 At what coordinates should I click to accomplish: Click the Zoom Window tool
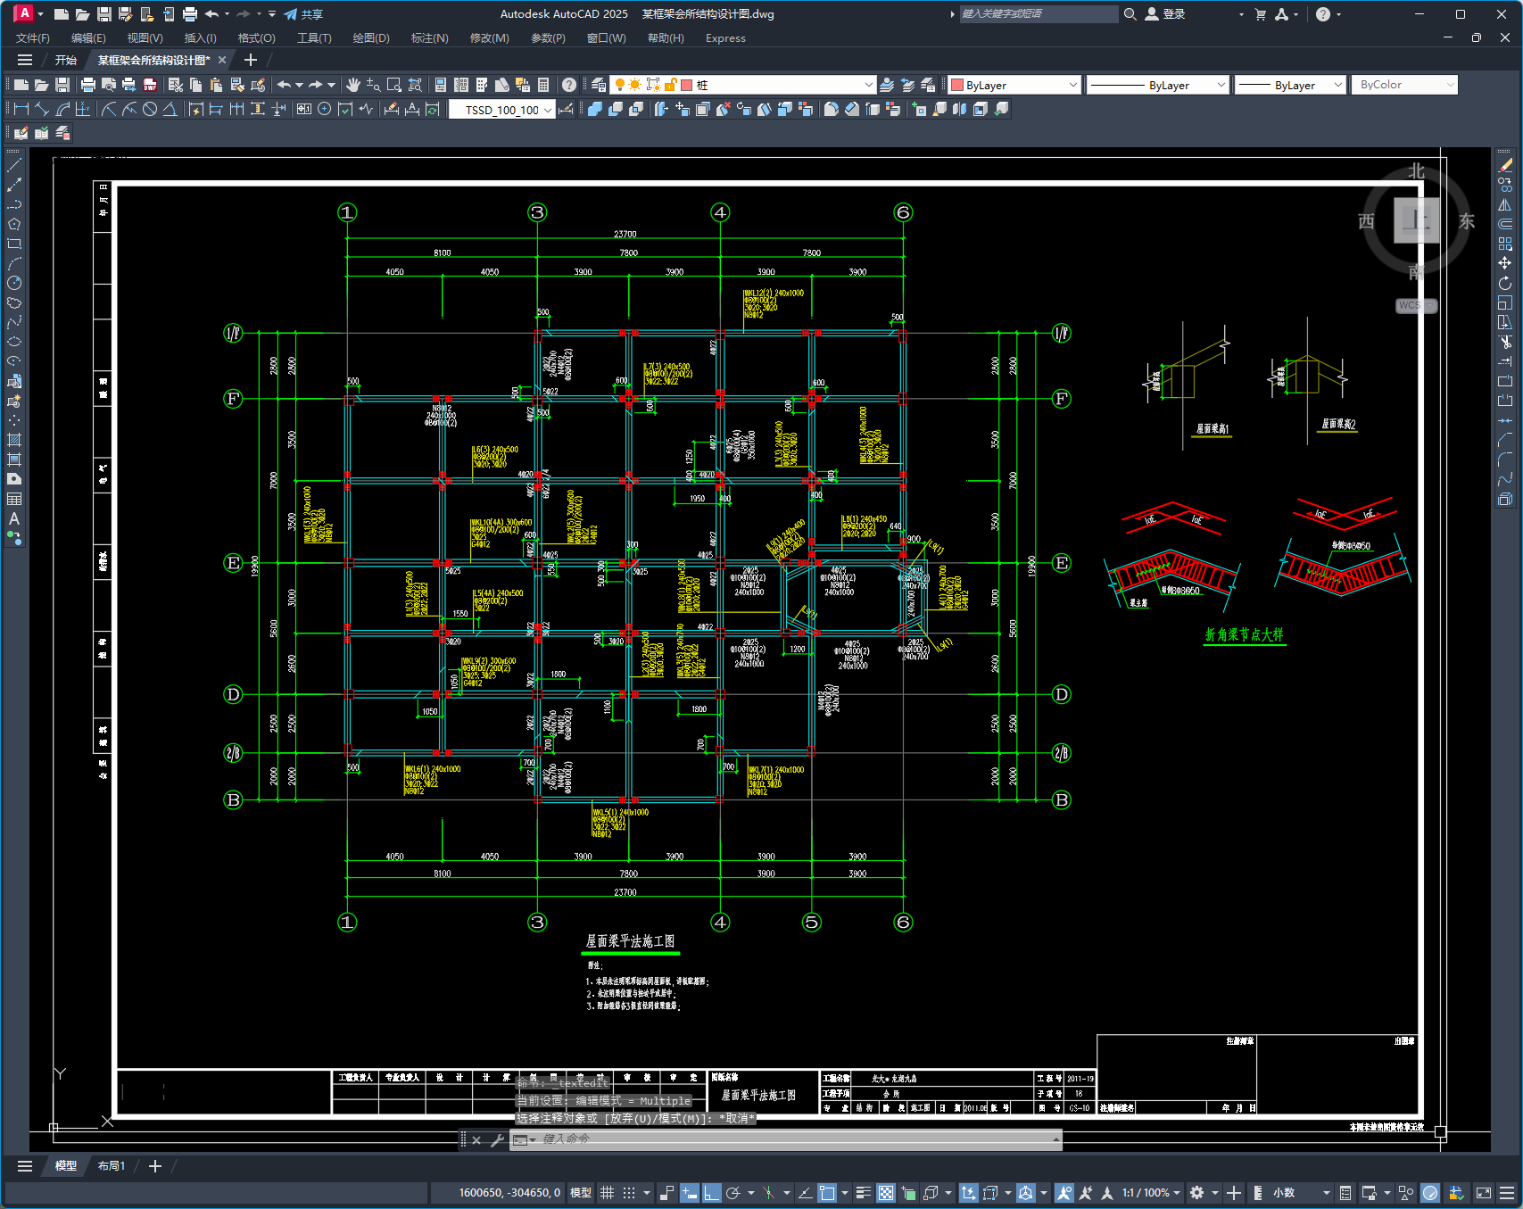click(394, 85)
